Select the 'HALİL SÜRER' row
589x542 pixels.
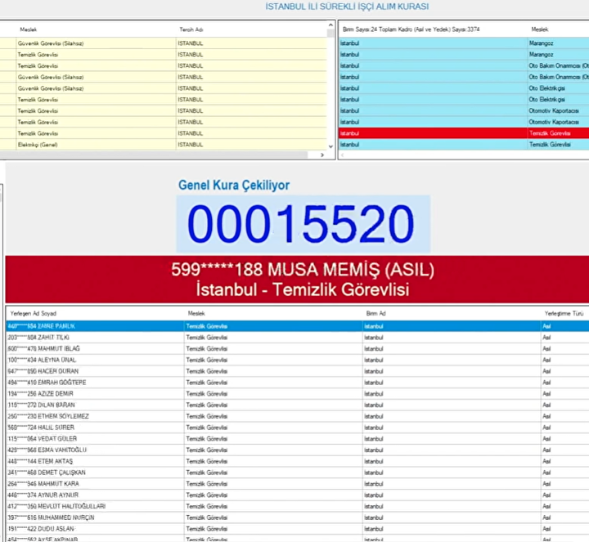pos(298,428)
